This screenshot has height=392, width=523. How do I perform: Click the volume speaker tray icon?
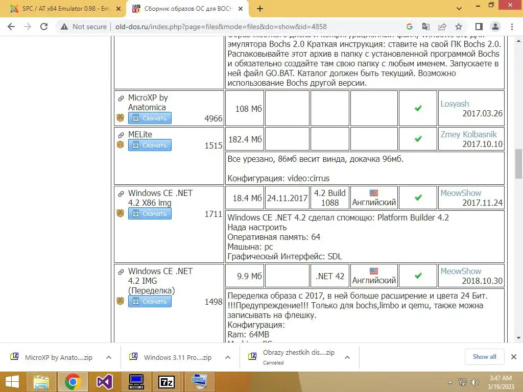474,382
